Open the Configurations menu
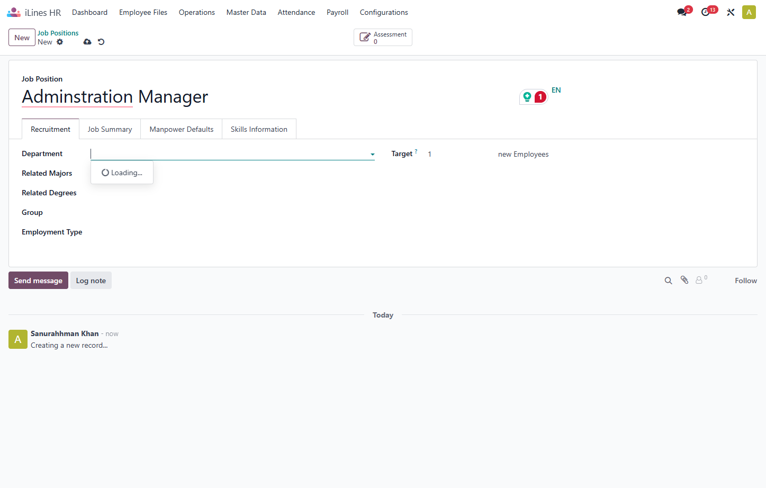Screen dimensions: 766x488 384,12
